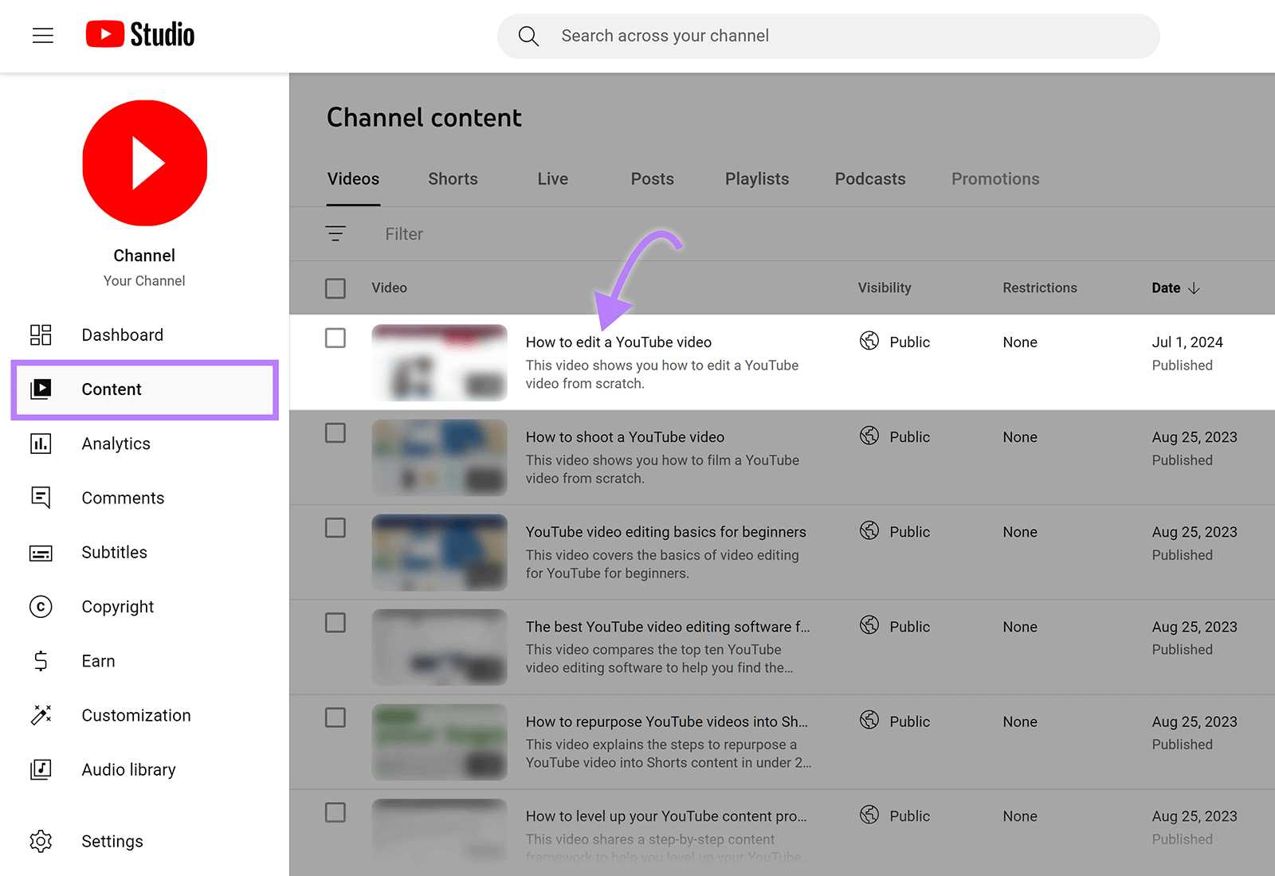Select checkbox for best YouTube video editing software
The height and width of the screenshot is (876, 1275).
click(335, 623)
